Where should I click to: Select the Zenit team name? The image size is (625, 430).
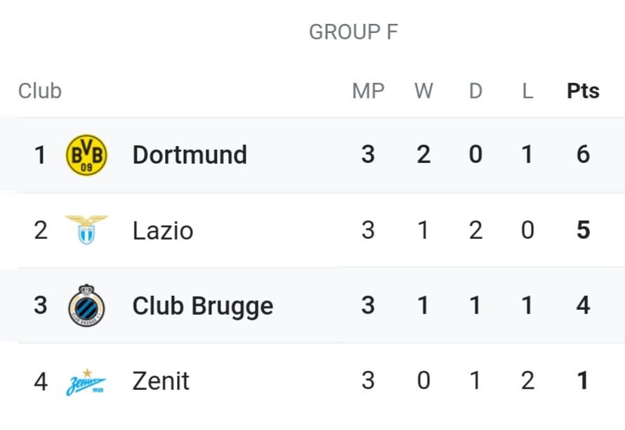pyautogui.click(x=161, y=381)
